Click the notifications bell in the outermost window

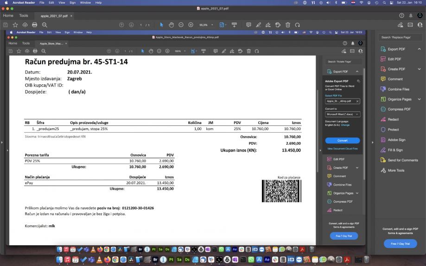point(411,15)
